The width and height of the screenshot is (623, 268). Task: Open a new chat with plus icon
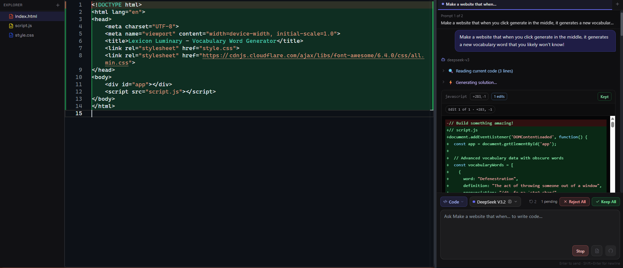coord(617,4)
